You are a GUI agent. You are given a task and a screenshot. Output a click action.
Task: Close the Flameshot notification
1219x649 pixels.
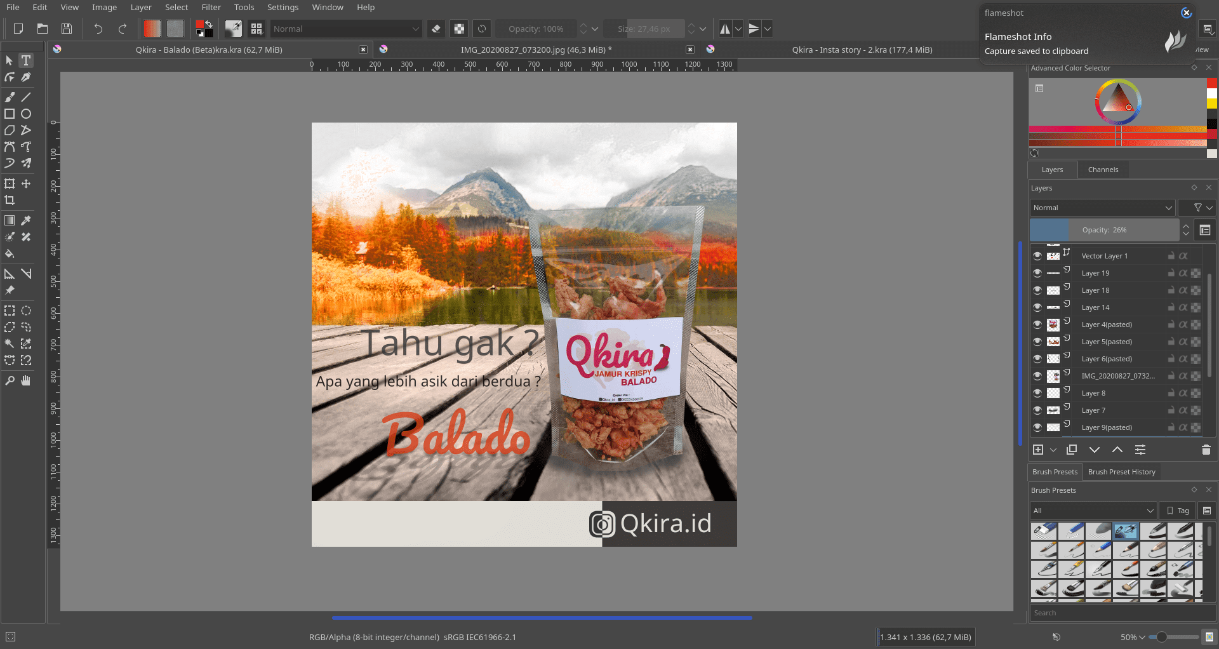coord(1186,13)
